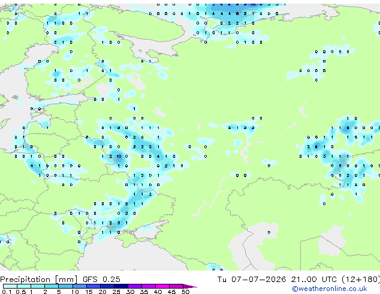Click the 25–30 mm navy legend swatch

(121, 286)
